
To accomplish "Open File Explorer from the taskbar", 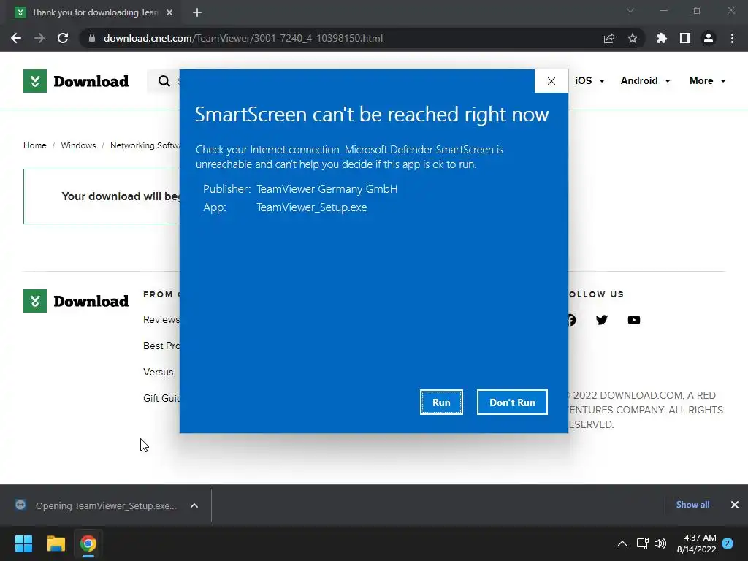I will 56,543.
